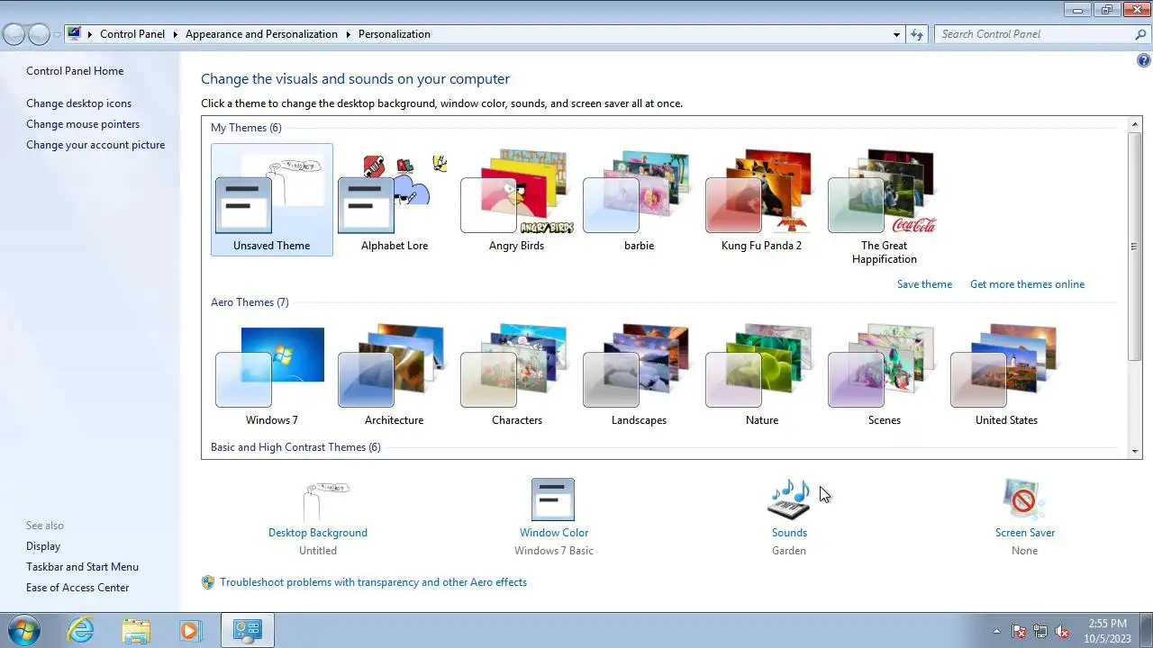Open Change mouse pointers
The width and height of the screenshot is (1153, 648).
83,124
